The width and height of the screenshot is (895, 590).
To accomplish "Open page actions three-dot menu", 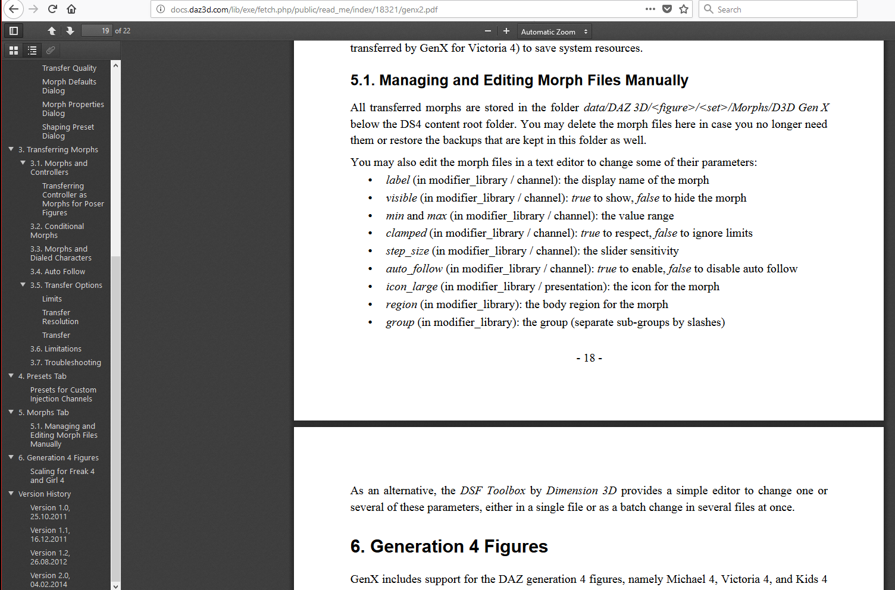I will [x=650, y=9].
